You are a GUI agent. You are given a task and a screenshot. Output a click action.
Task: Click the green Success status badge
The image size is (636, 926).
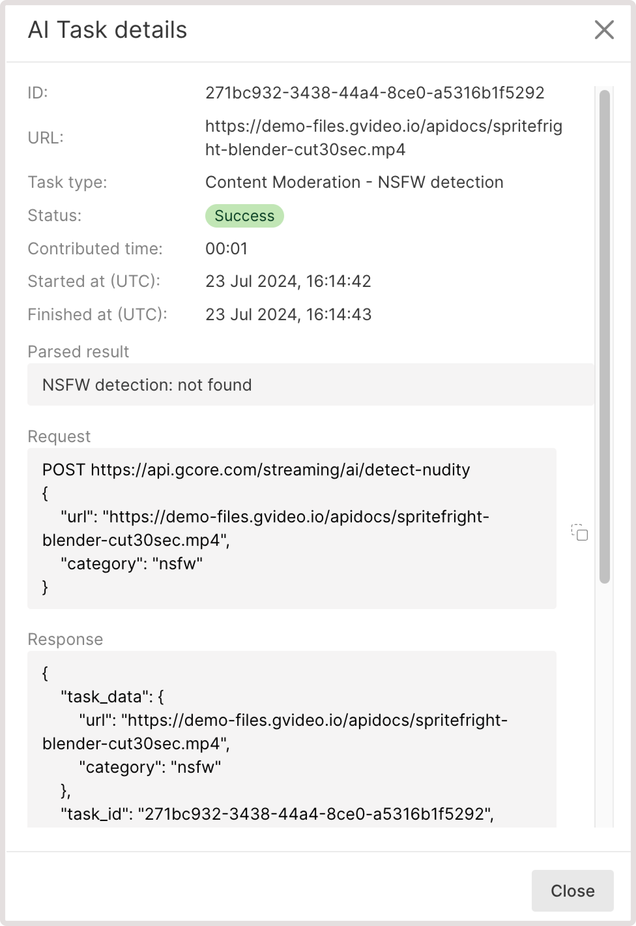[244, 215]
